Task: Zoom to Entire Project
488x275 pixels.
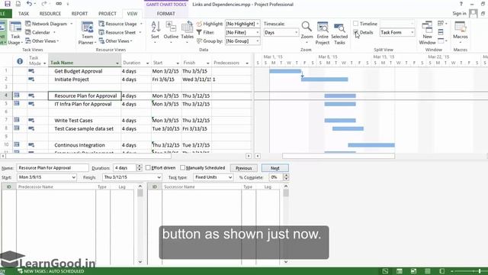Action: 323,33
